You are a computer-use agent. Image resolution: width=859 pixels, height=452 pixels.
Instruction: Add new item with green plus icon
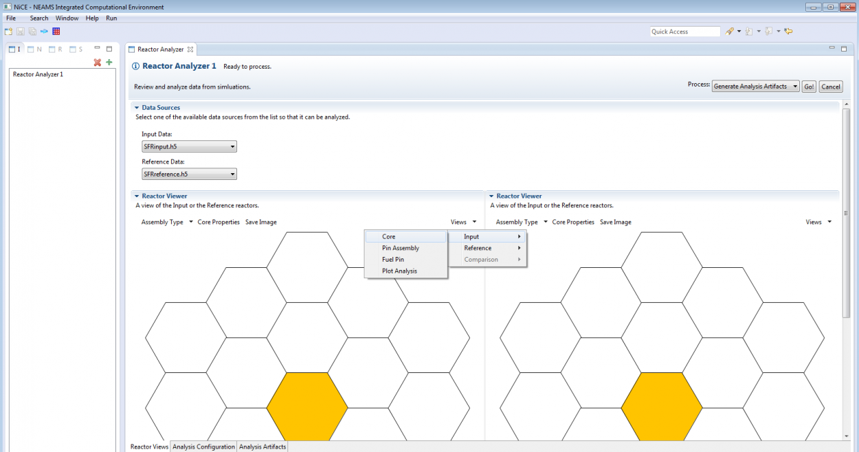point(109,63)
